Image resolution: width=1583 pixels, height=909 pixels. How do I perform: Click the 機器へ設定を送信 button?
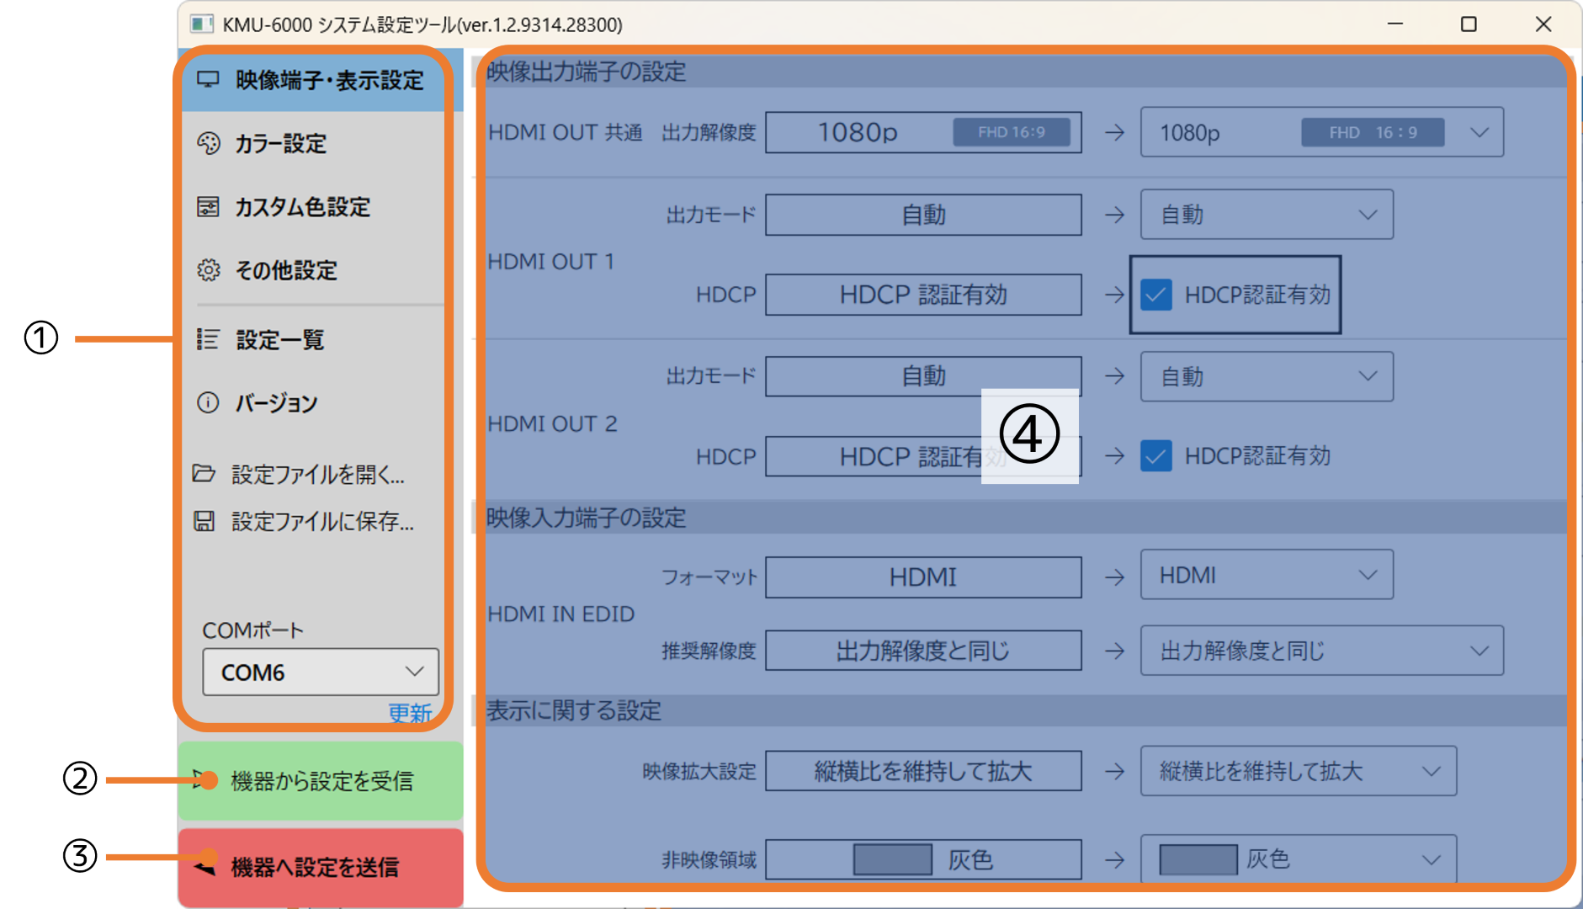[321, 867]
